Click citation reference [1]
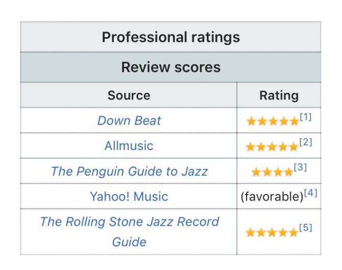This screenshot has height=270, width=342. click(306, 117)
